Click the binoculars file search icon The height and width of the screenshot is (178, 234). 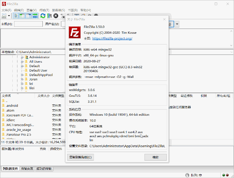(96, 14)
